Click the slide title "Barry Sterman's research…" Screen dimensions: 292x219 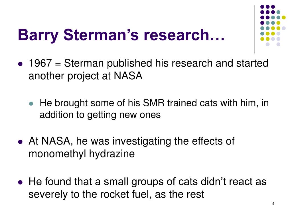(121, 35)
